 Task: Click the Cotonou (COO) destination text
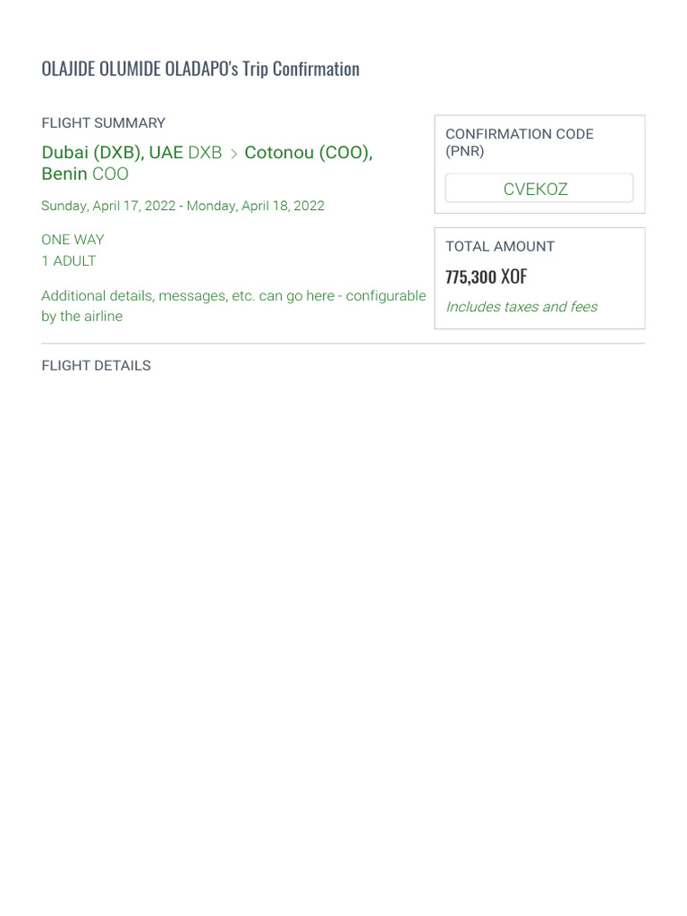(x=308, y=152)
